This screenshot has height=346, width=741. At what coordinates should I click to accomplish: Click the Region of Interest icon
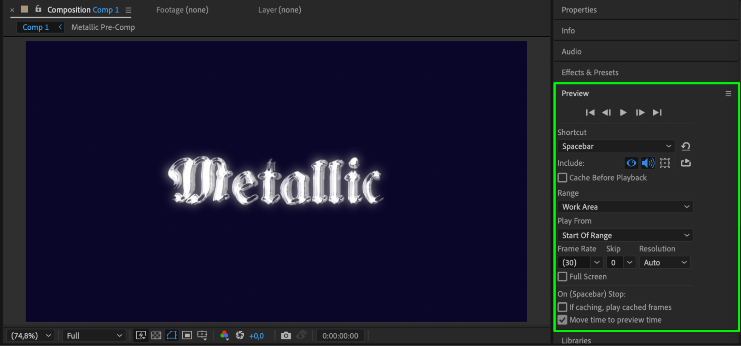(x=187, y=336)
